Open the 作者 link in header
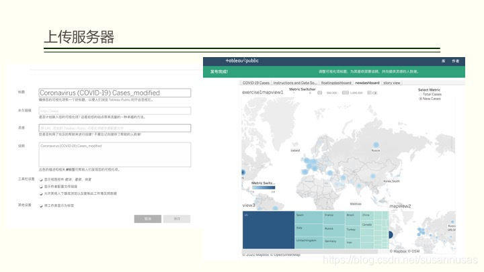This screenshot has width=484, height=272. coord(455,61)
